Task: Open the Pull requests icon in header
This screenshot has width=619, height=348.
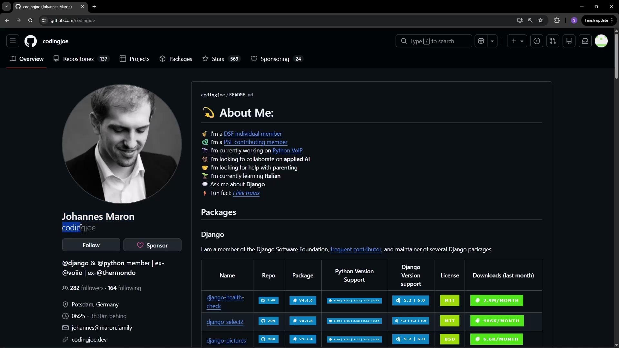Action: (553, 41)
